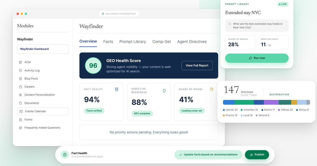Click the Frequently Asked Questions help icon
Screen dimensions: 317x166
[20, 128]
